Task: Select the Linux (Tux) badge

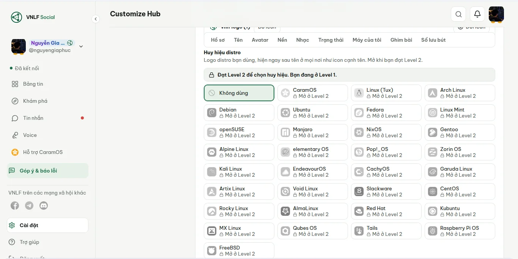Action: [x=386, y=93]
